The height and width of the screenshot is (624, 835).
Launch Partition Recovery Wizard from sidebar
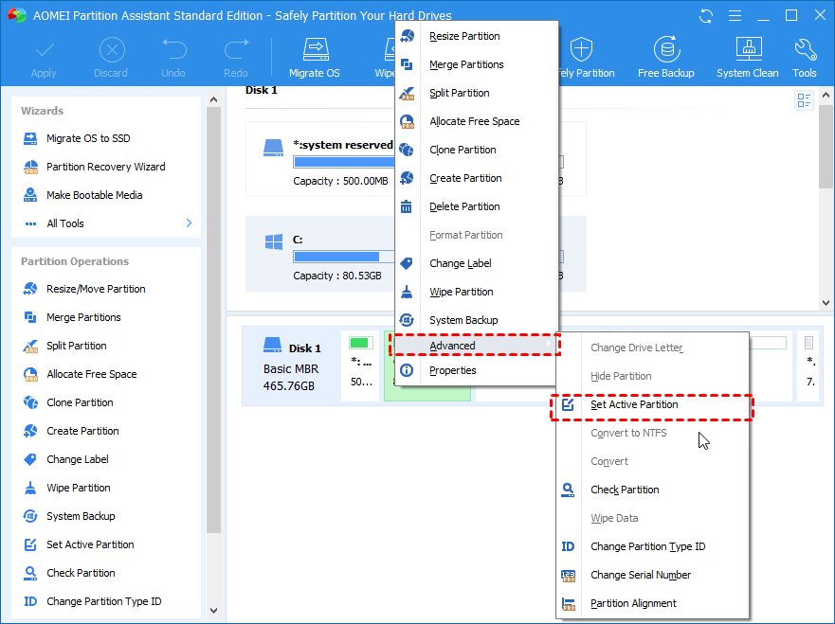[x=106, y=167]
